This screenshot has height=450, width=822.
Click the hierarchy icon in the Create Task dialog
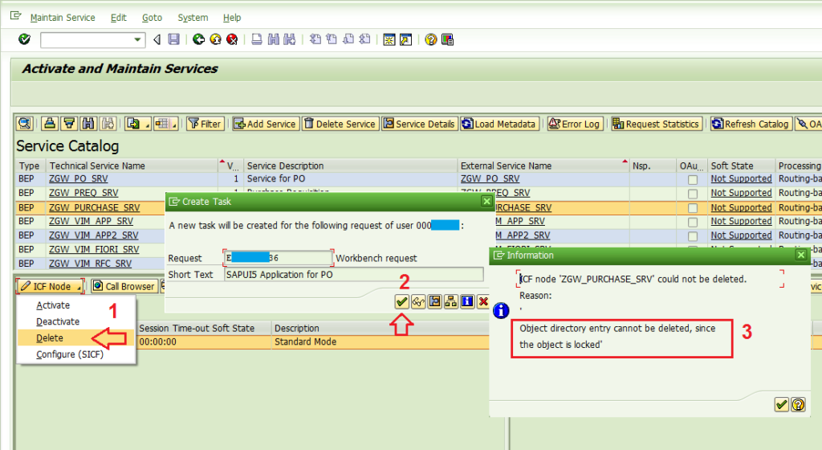[x=451, y=301]
